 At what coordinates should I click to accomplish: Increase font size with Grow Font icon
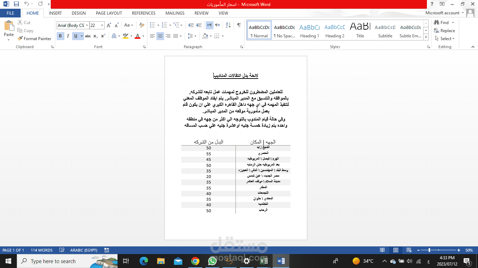pos(109,25)
